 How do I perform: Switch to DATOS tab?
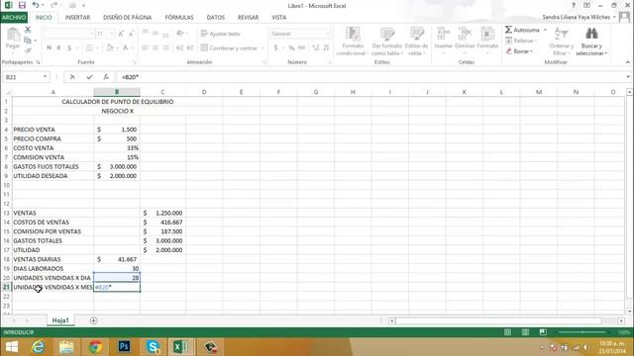point(216,18)
